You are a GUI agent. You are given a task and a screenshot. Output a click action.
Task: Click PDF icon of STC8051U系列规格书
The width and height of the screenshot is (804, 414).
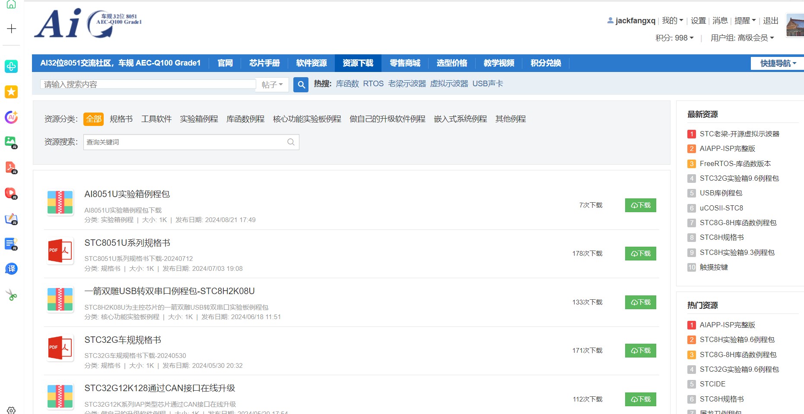tap(60, 251)
